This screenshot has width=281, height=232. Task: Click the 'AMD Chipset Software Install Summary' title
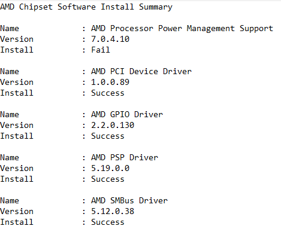click(86, 7)
